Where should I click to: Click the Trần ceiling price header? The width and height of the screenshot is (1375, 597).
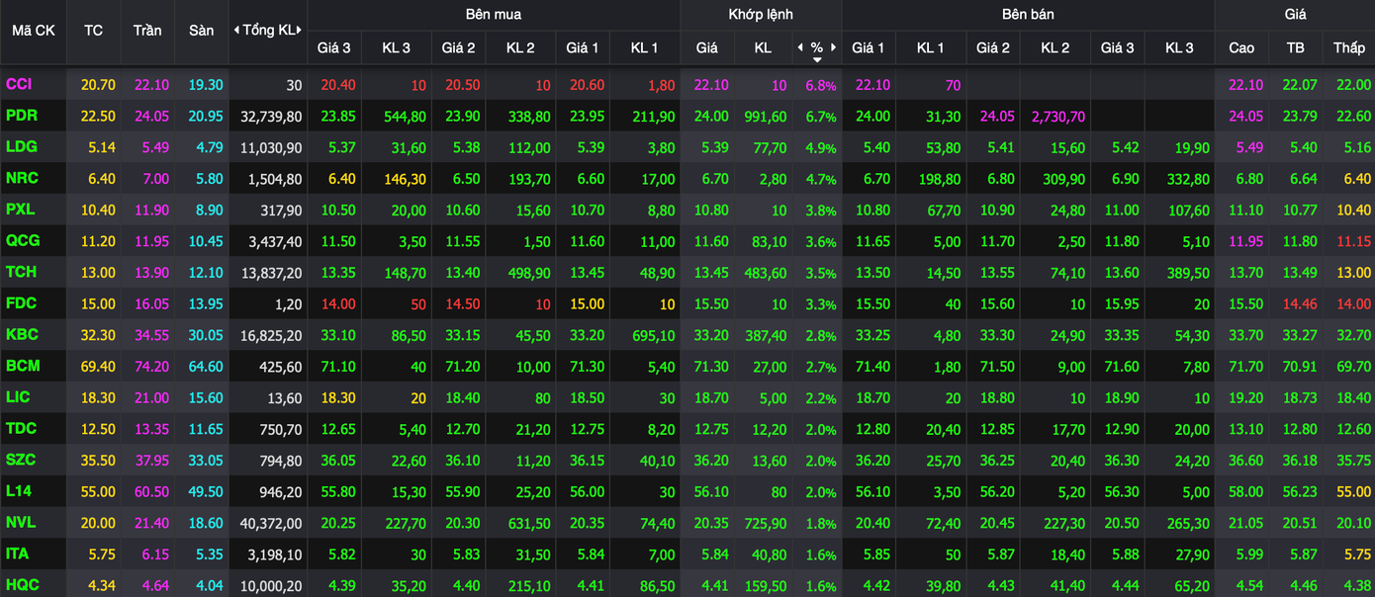point(147,30)
